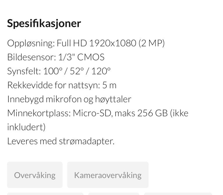Image resolution: width=223 pixels, height=195 pixels.
Task: Tap the partially visible bottom-middle tag chip
Action: pos(114,194)
